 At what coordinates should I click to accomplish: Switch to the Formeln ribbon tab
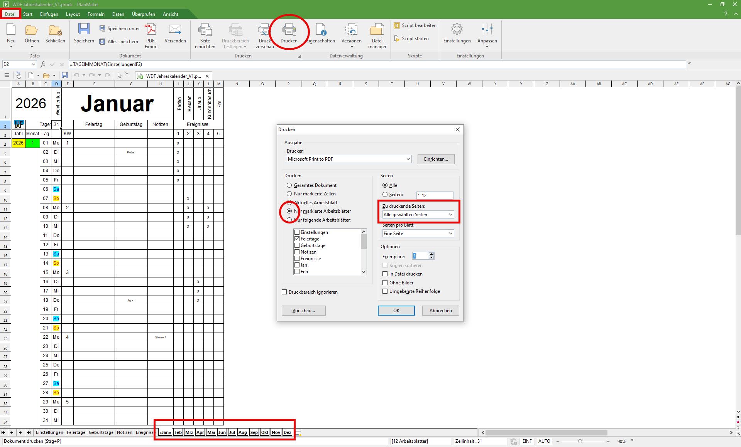(x=96, y=14)
